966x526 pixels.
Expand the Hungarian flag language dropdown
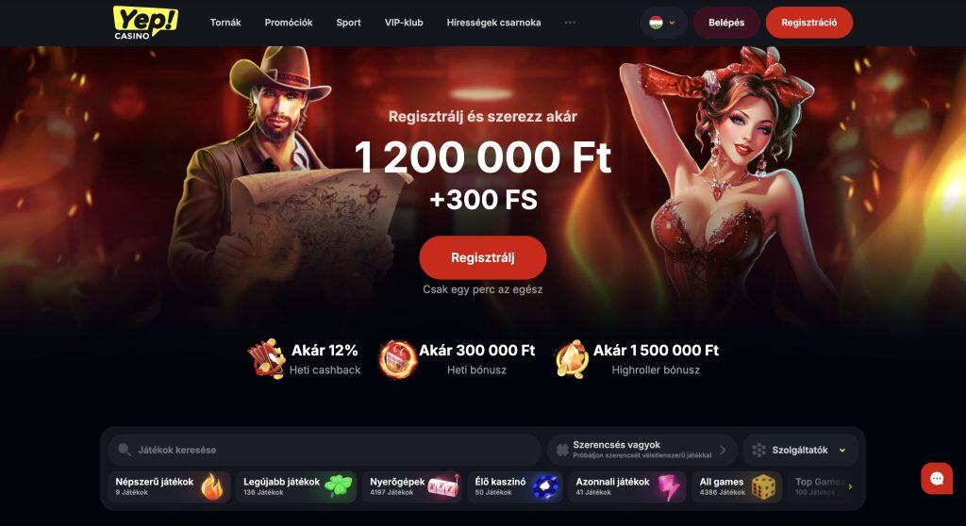[662, 23]
